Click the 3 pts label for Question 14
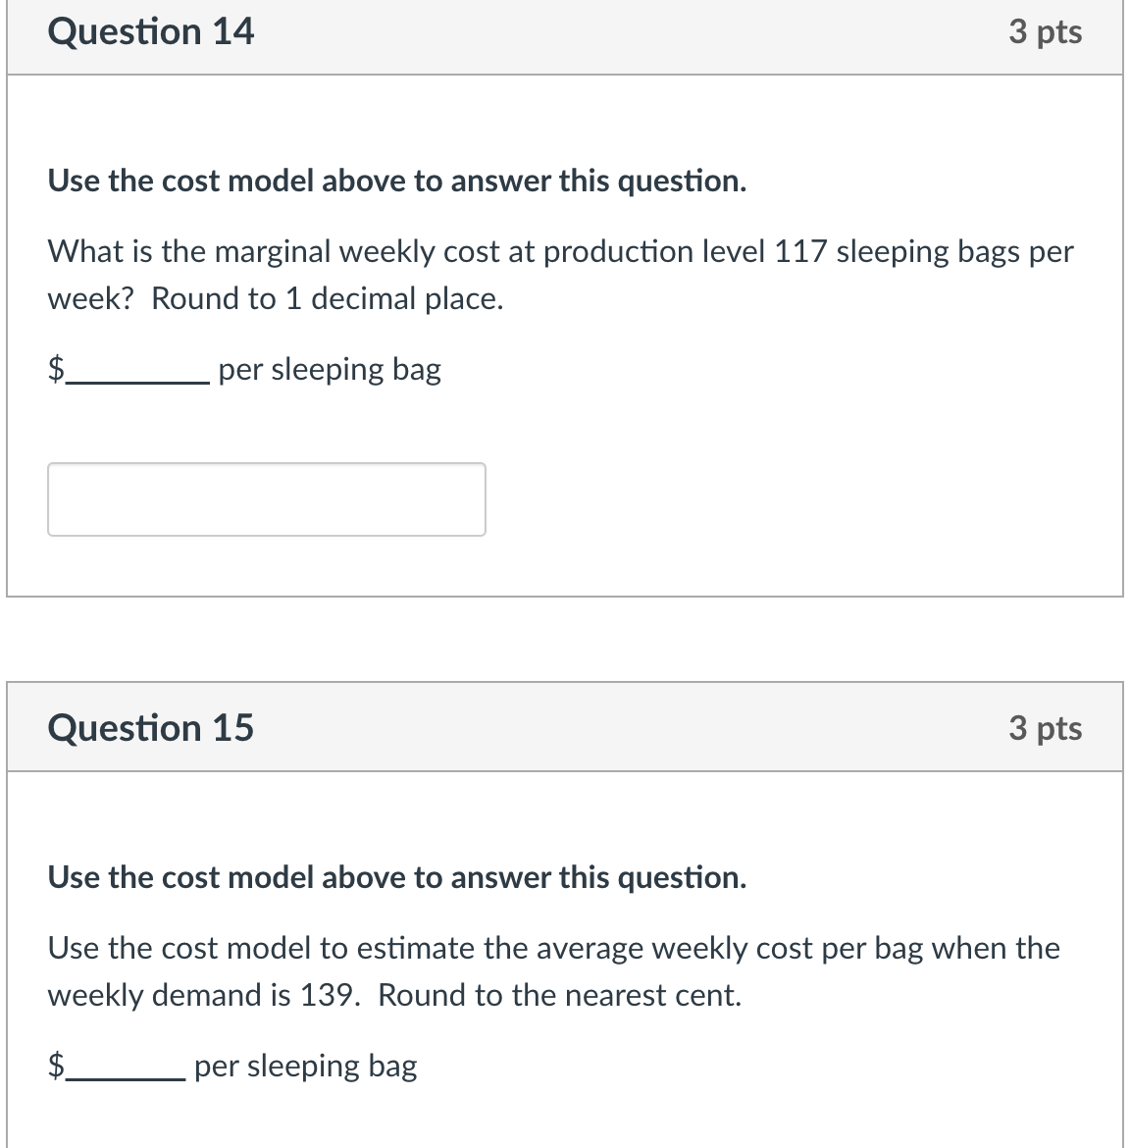Screen dimensions: 1130x1148 tap(1045, 30)
